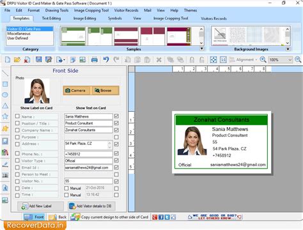The width and height of the screenshot is (303, 230).
Task: Click the Image library books icon
Action: click(5, 152)
